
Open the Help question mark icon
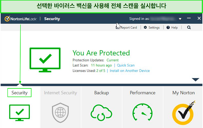point(168,27)
